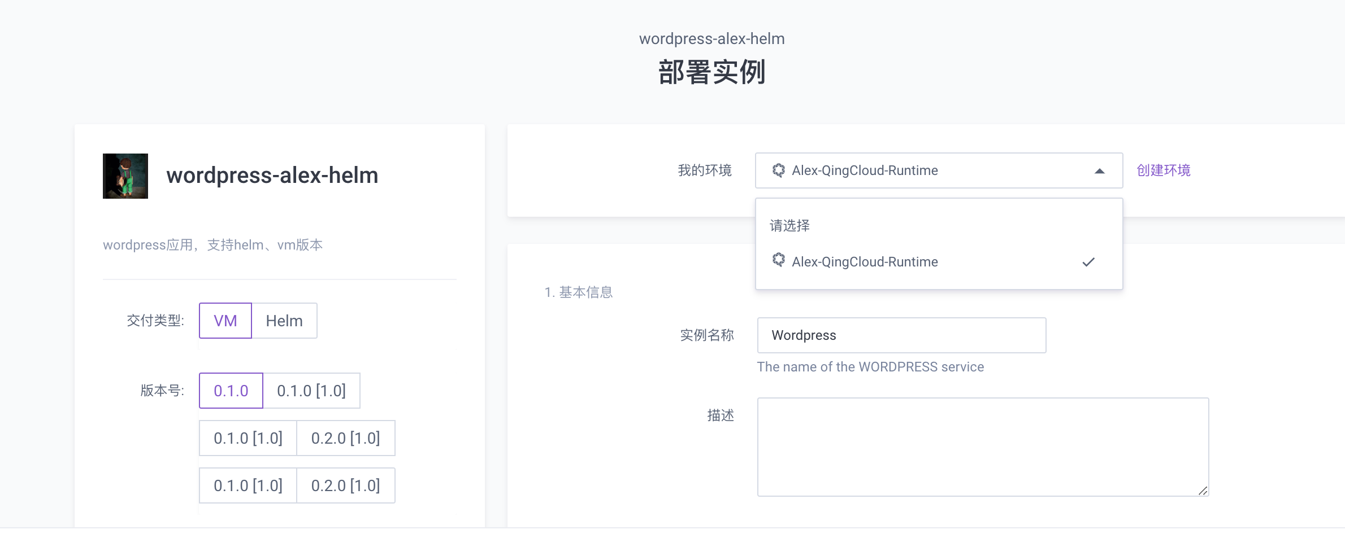
Task: Click the app description text wordpress应用
Action: [x=212, y=245]
